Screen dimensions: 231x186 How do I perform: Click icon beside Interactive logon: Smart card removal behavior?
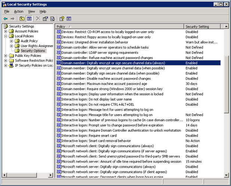tap(59, 141)
